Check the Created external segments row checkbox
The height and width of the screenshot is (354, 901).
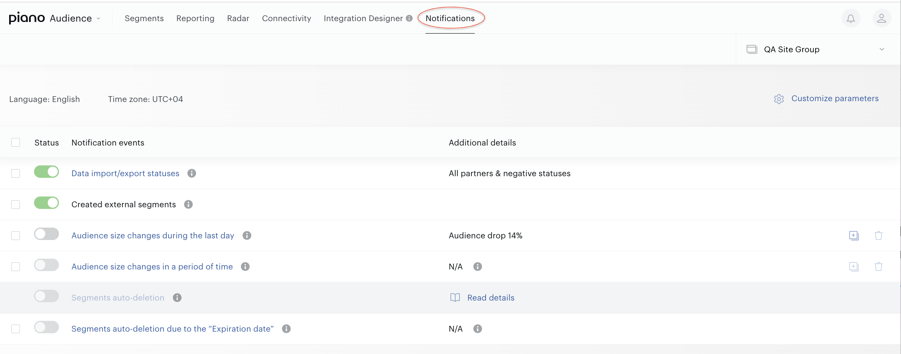16,204
